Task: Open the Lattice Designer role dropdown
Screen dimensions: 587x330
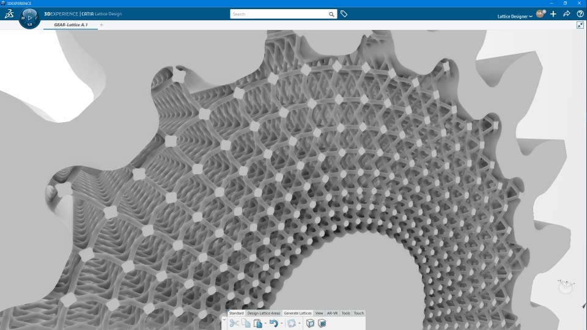Action: pos(515,16)
